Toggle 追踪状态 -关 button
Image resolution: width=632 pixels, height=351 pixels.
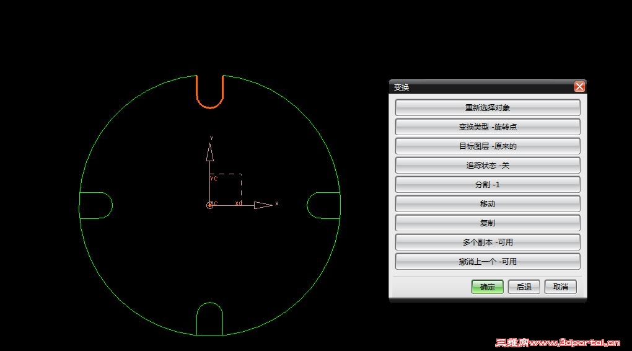tap(487, 166)
